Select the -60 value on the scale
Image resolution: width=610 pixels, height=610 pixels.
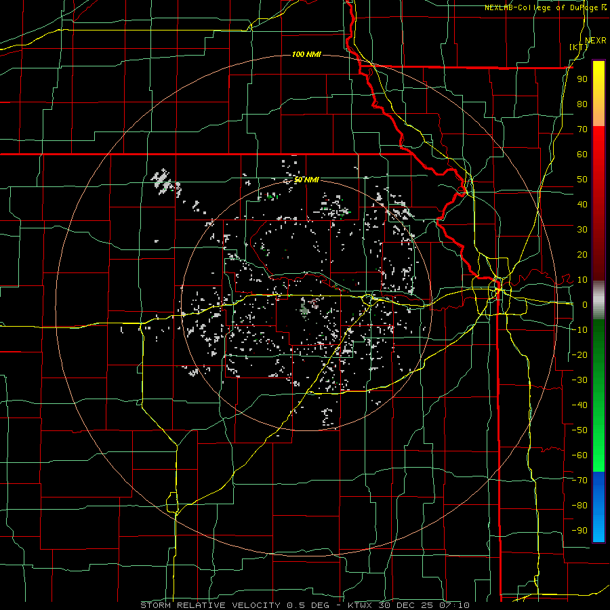click(x=579, y=455)
